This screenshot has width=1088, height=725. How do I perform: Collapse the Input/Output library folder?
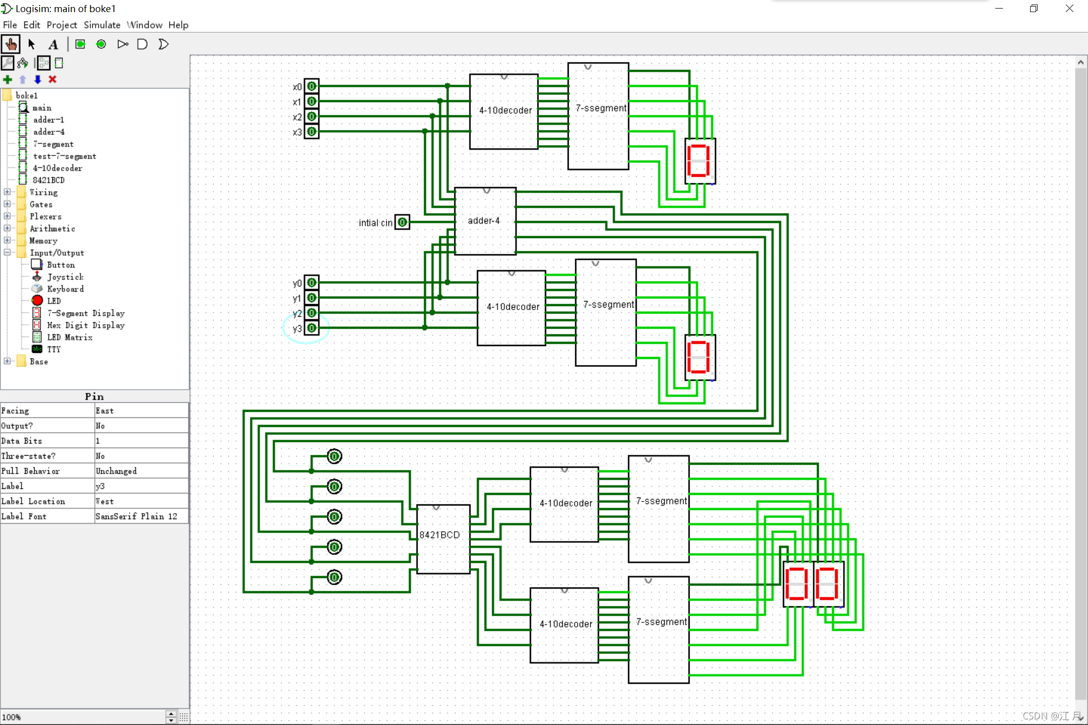click(7, 252)
